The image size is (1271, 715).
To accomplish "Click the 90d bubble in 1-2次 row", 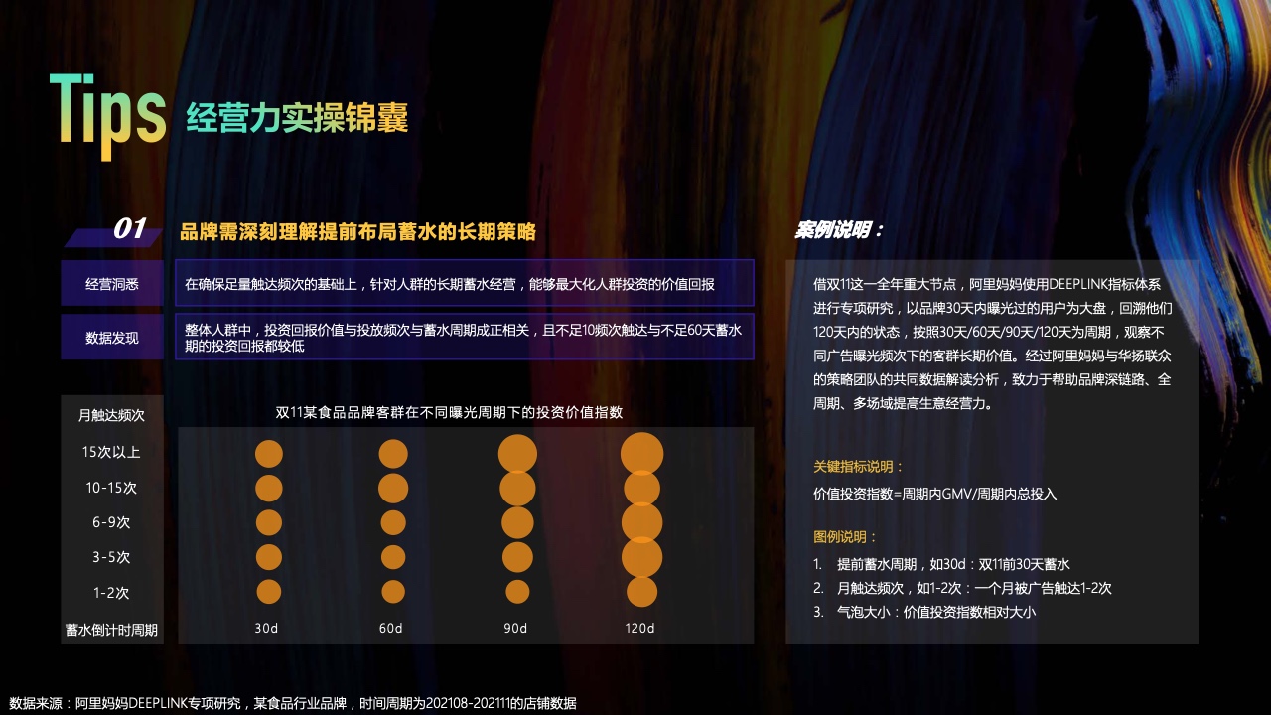I will click(517, 591).
